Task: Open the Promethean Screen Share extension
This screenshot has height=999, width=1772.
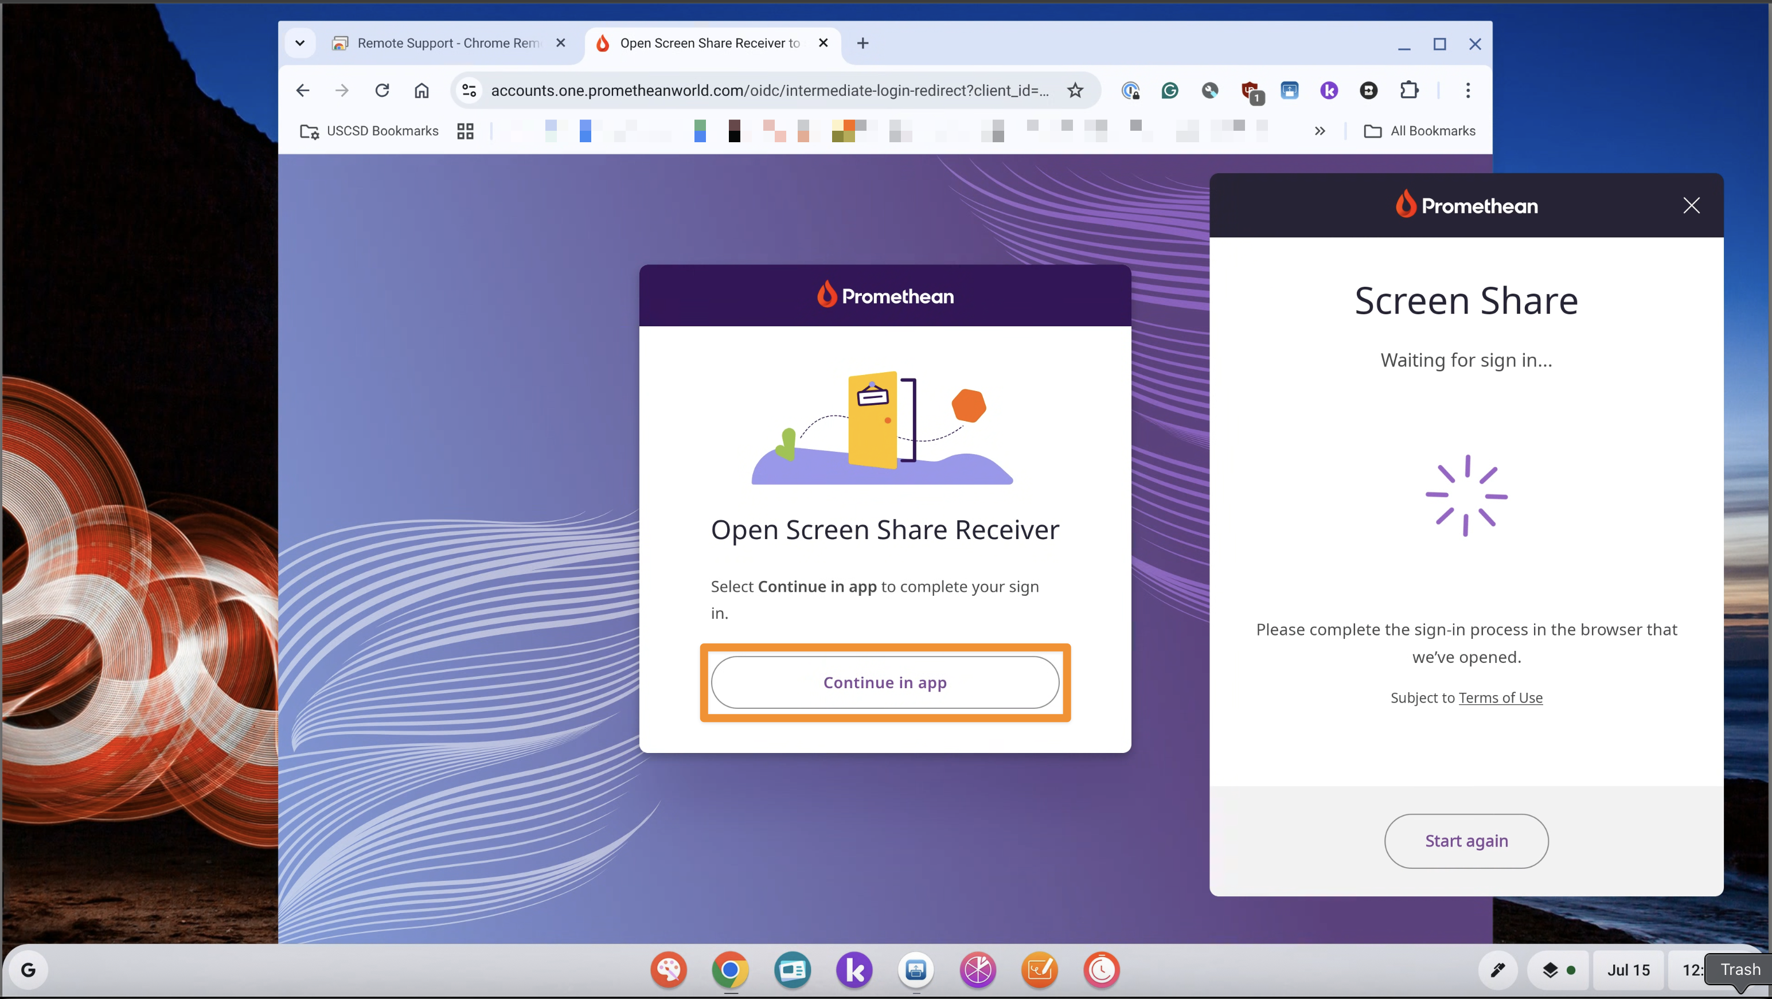Action: coord(1289,90)
